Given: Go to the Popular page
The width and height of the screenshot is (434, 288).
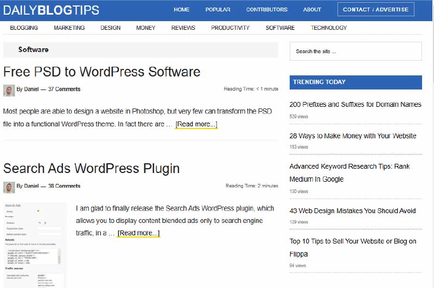Looking at the screenshot, I should tap(218, 9).
